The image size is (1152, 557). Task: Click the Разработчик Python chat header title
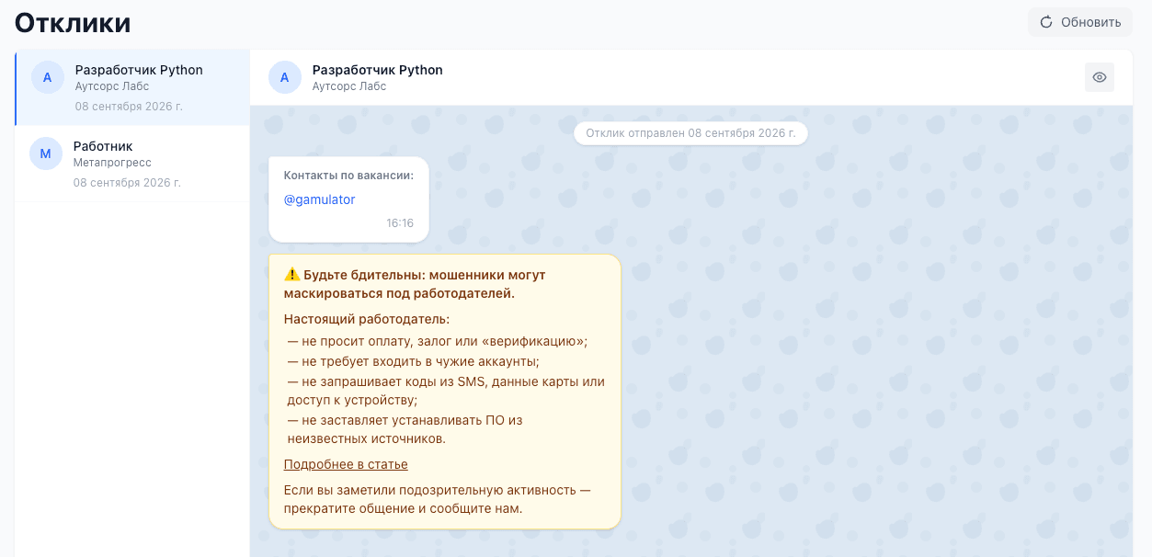point(378,70)
